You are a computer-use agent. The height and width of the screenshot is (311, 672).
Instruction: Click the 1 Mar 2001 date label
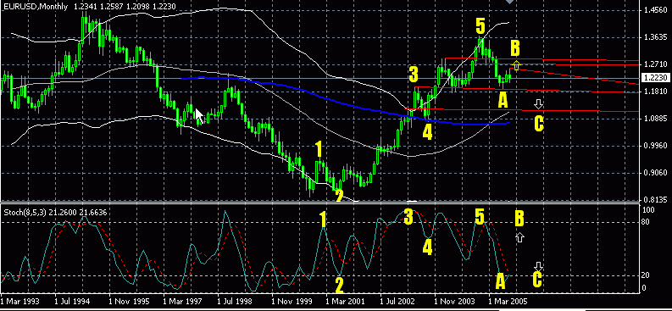point(346,302)
